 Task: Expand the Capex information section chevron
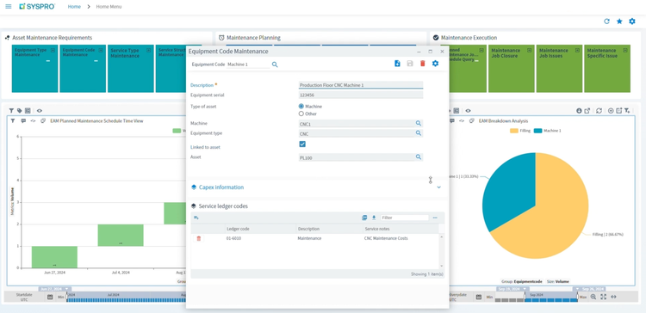(438, 187)
